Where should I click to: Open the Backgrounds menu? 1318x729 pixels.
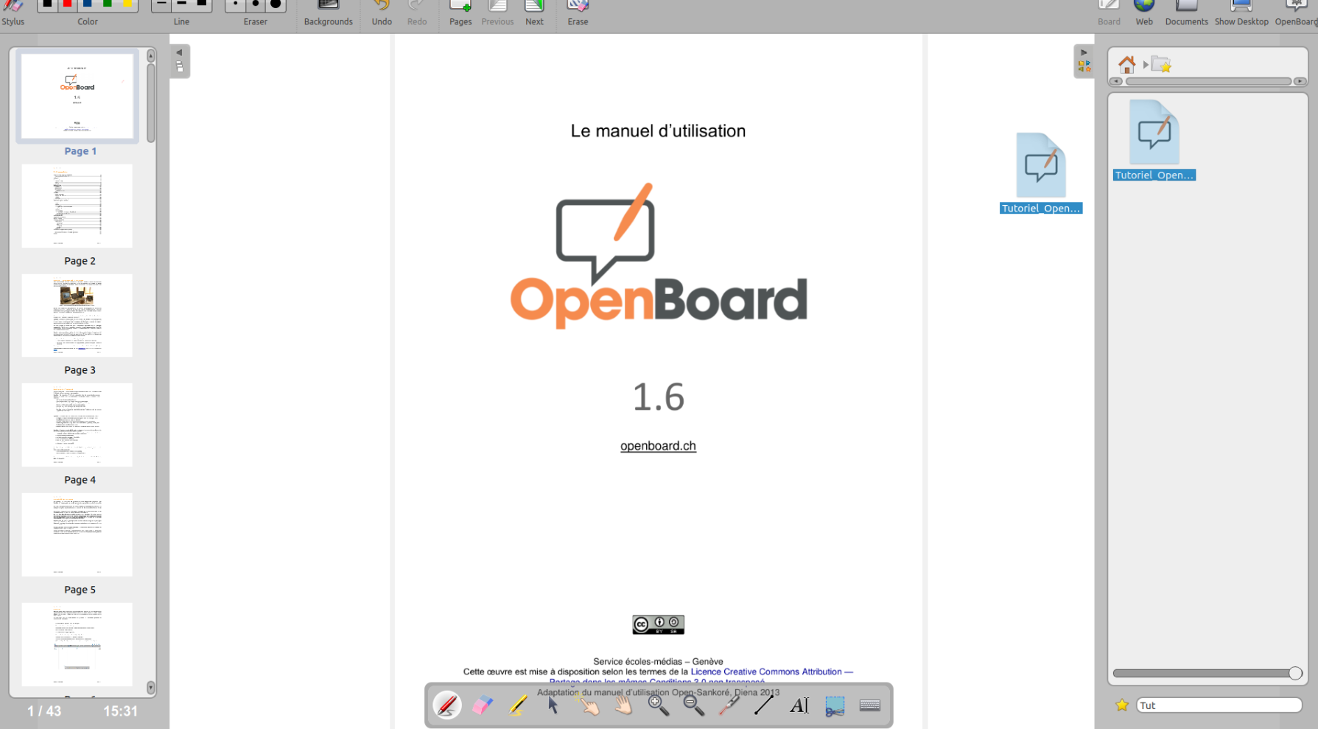coord(328,13)
